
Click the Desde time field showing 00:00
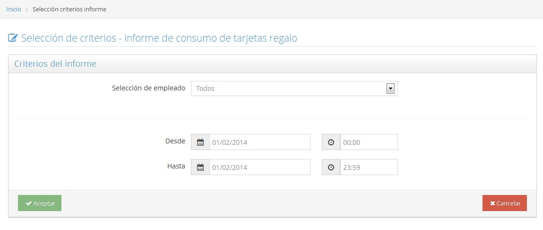[369, 142]
